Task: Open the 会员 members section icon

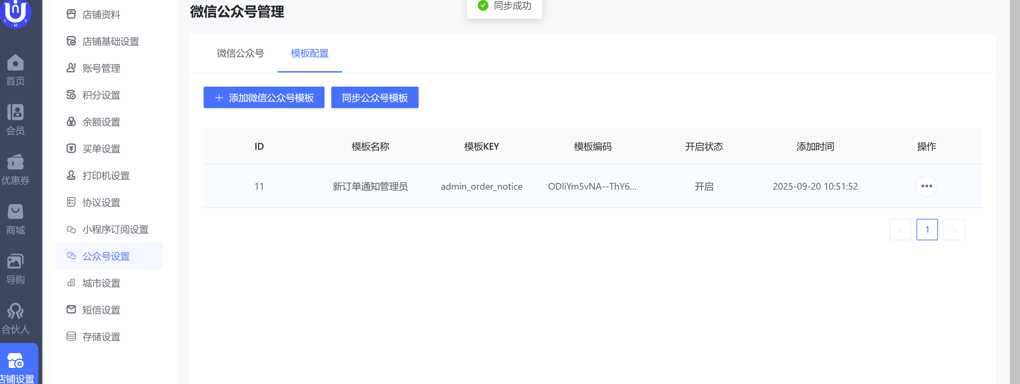Action: click(15, 113)
